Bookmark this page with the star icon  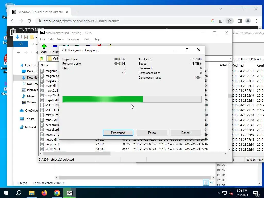coord(229,21)
